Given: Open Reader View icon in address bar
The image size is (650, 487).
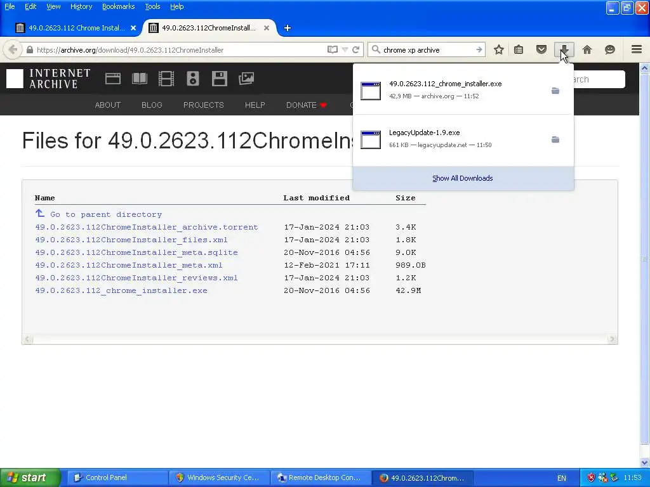Looking at the screenshot, I should (x=332, y=49).
